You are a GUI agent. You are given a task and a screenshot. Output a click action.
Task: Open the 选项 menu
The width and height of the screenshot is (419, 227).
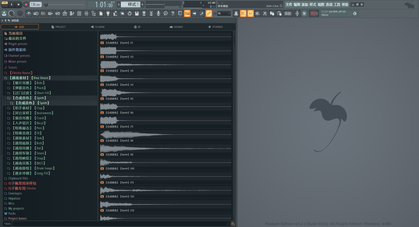pos(329,4)
